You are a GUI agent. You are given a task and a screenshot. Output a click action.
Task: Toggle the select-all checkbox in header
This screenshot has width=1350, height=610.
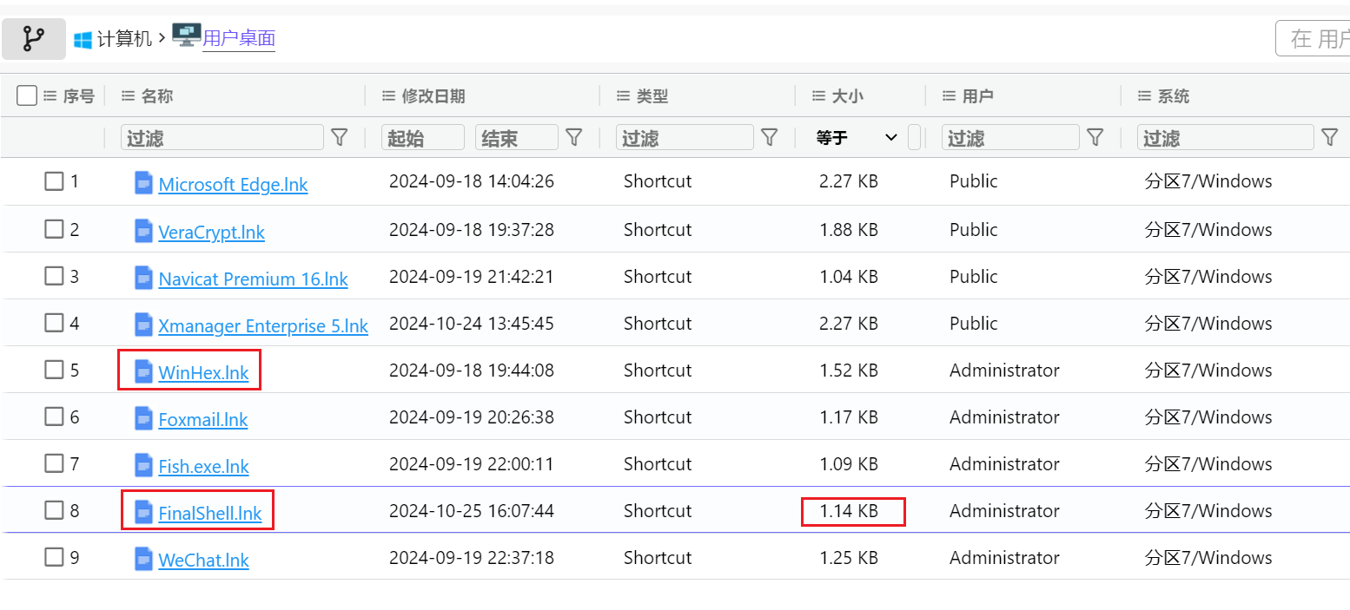pyautogui.click(x=27, y=95)
